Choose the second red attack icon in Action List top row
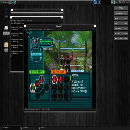This screenshot has width=130, height=130. coord(60,80)
